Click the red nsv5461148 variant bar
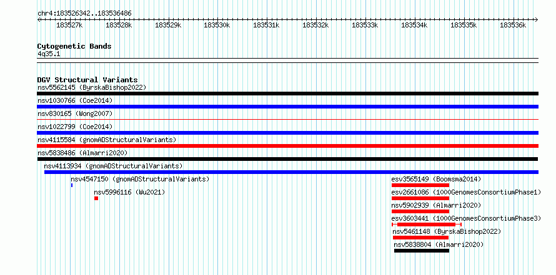The height and width of the screenshot is (275, 556). (x=420, y=238)
